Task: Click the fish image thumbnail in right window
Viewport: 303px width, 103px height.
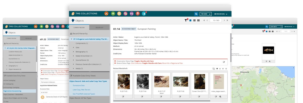Action: [268, 50]
